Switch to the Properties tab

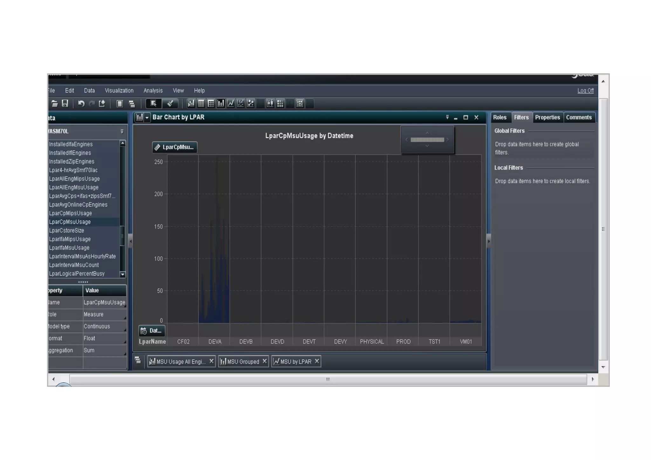pyautogui.click(x=547, y=117)
